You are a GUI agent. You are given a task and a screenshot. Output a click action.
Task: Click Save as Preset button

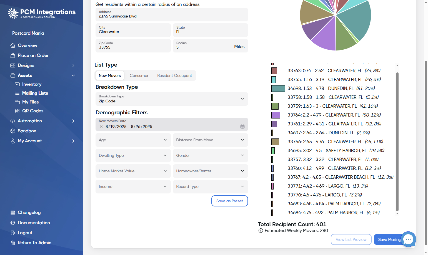click(230, 201)
